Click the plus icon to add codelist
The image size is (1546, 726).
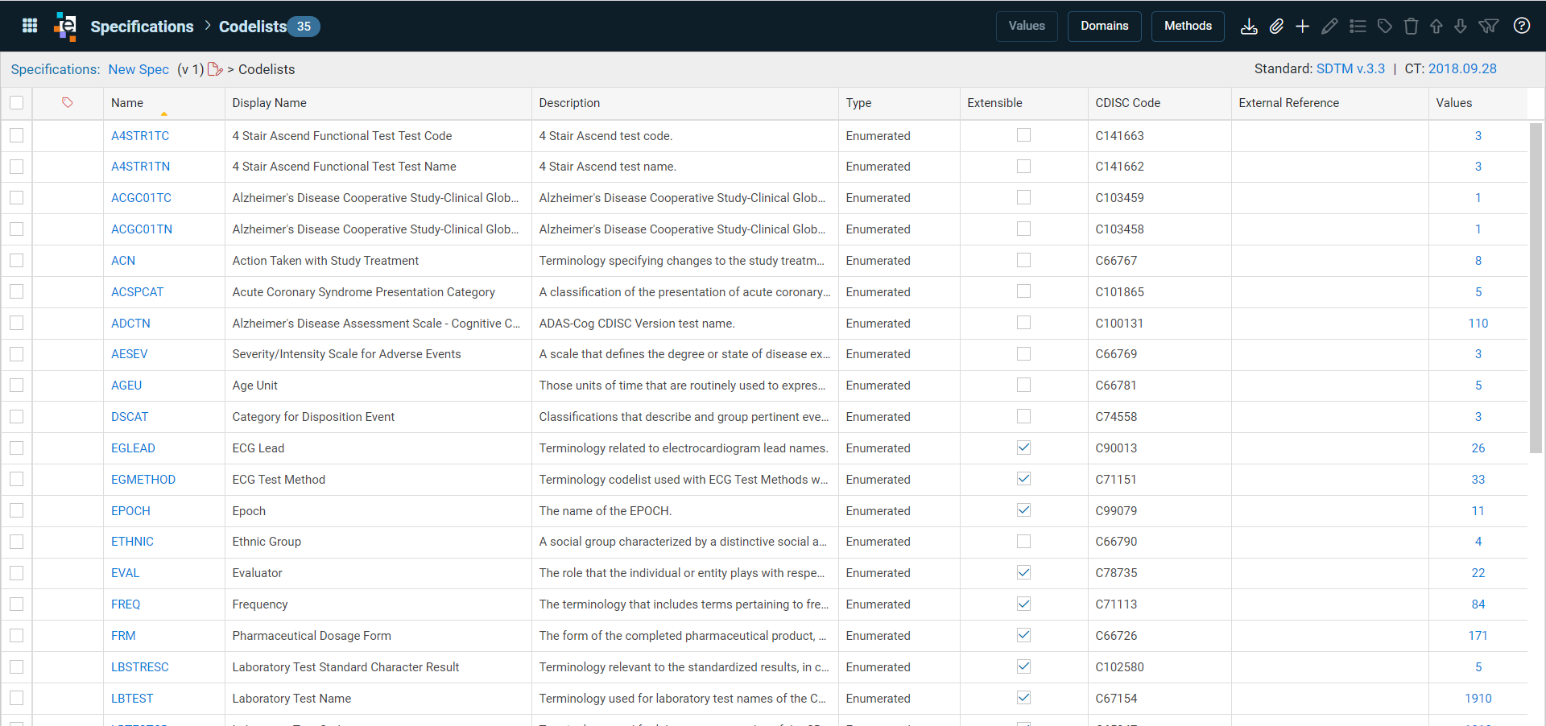click(1302, 27)
